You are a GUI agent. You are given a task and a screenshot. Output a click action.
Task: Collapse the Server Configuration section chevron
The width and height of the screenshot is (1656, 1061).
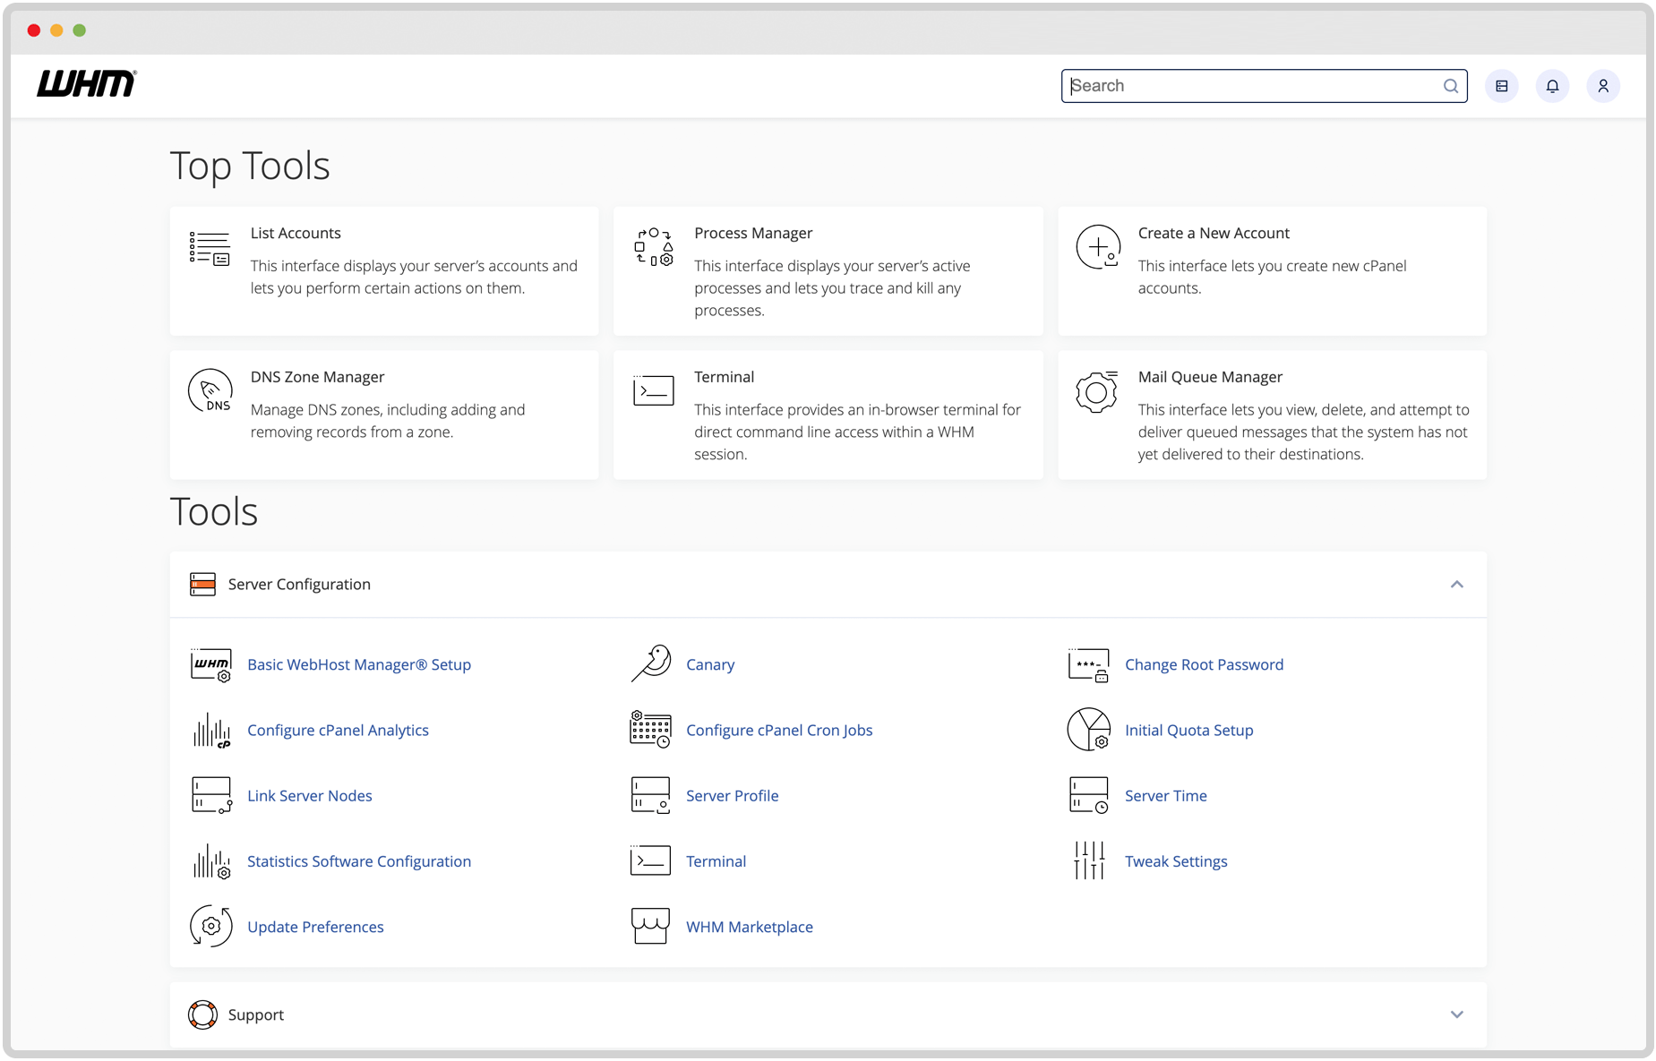1457,585
